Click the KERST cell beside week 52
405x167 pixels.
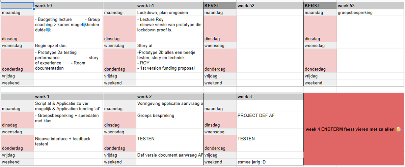pyautogui.click(x=220, y=6)
